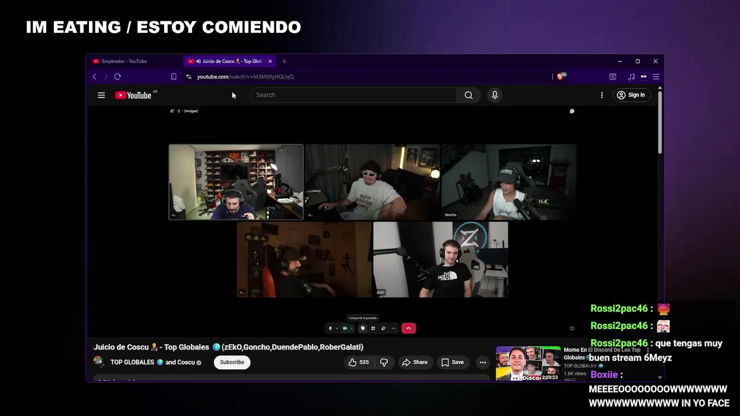Open 'Momo En El Discord' video title
740x416 pixels.
tap(602, 354)
